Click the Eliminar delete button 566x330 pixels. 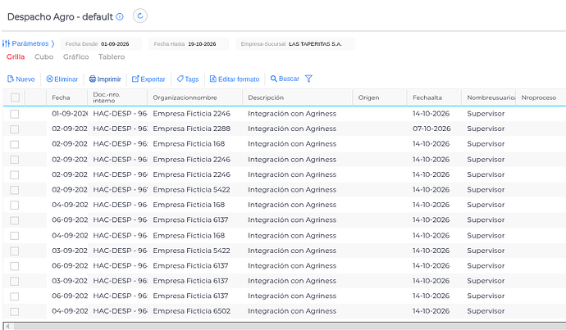(x=62, y=79)
